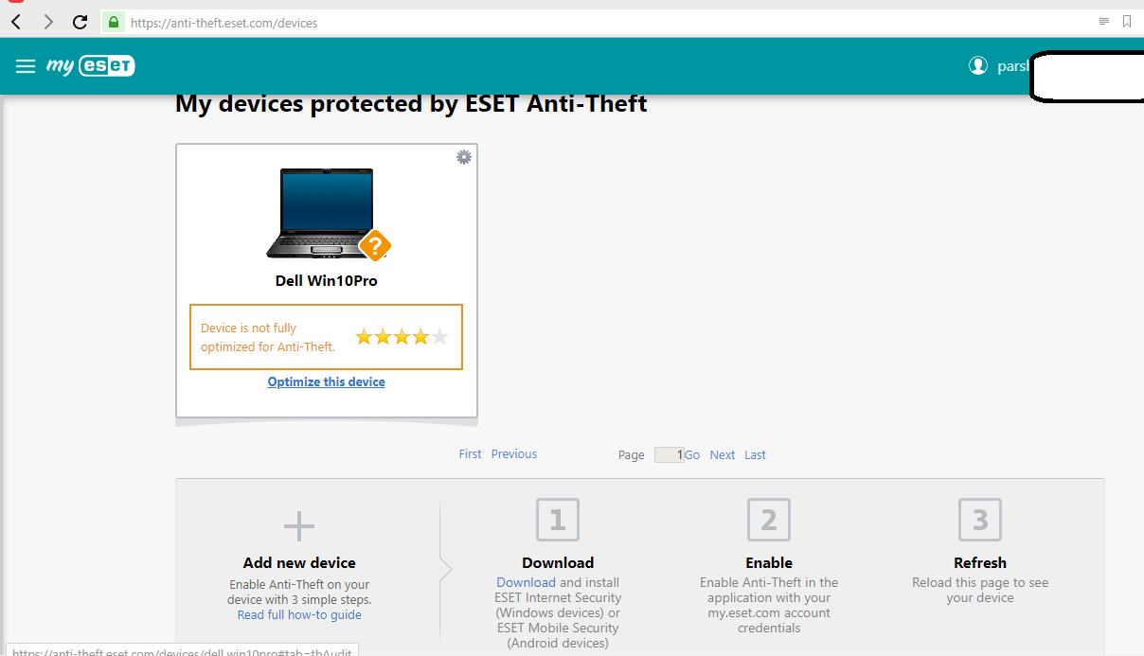The image size is (1144, 656).
Task: Open the Read full how-to guide link
Action: coord(299,615)
